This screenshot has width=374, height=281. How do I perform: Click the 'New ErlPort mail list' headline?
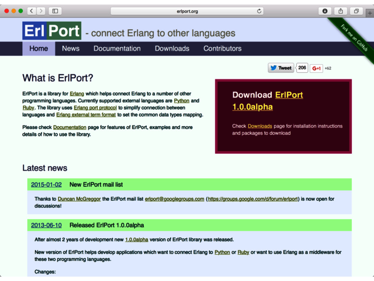[x=96, y=184]
